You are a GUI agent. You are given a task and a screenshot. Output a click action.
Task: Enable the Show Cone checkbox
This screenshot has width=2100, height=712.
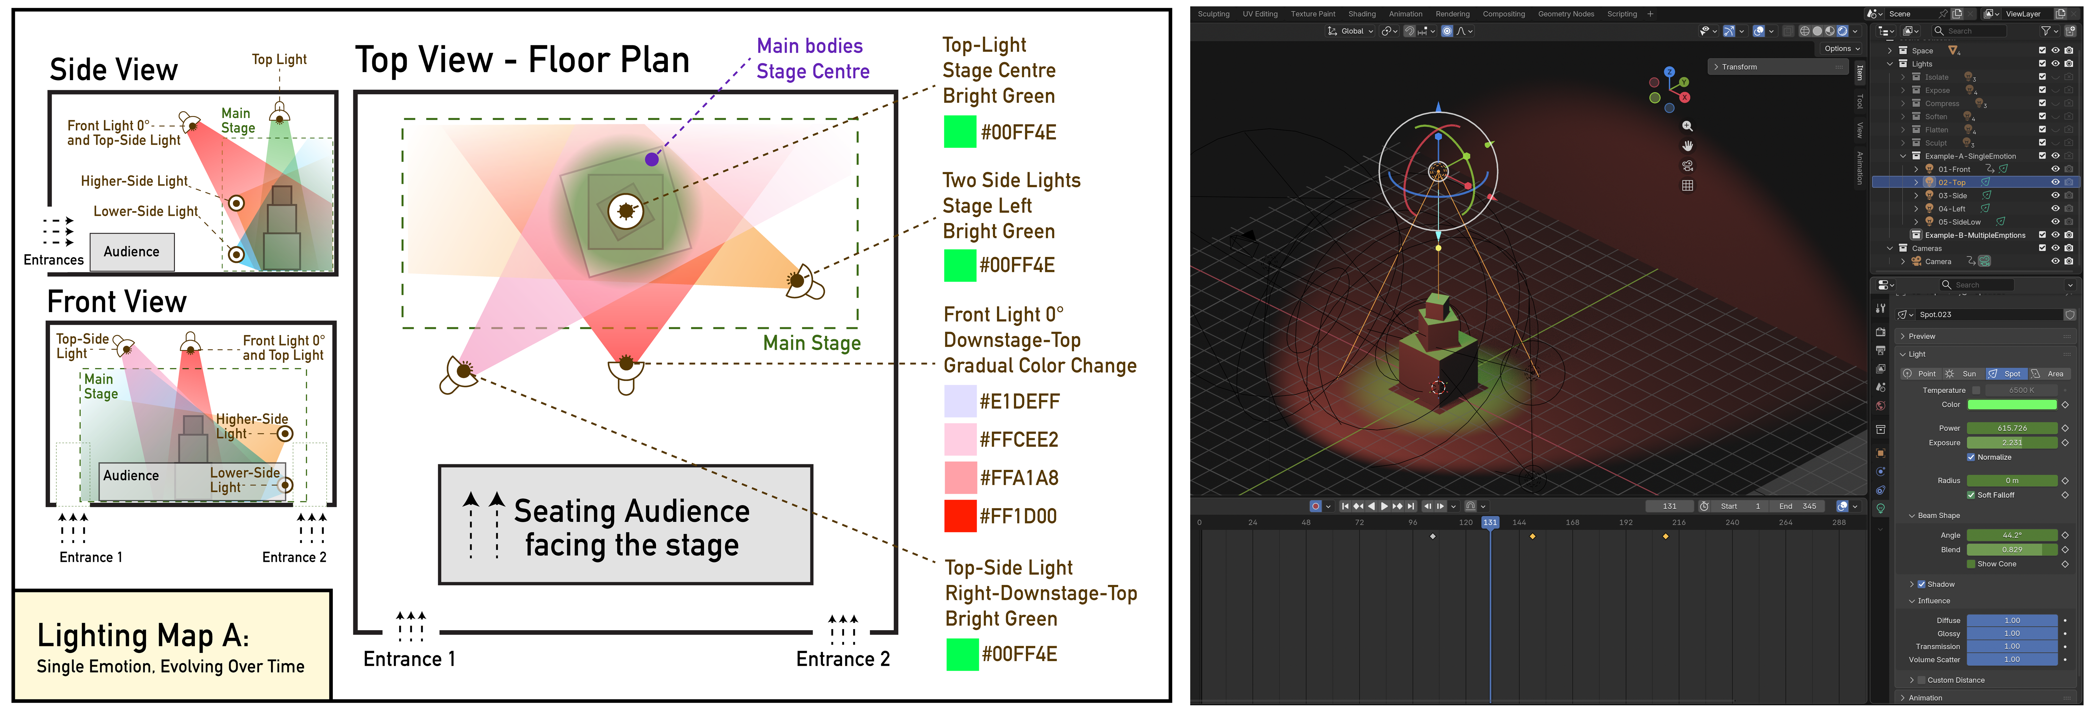click(1971, 564)
